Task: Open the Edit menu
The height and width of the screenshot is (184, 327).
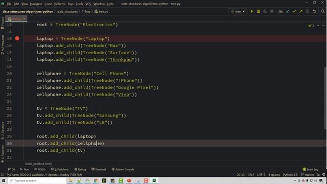Action: pos(16,4)
